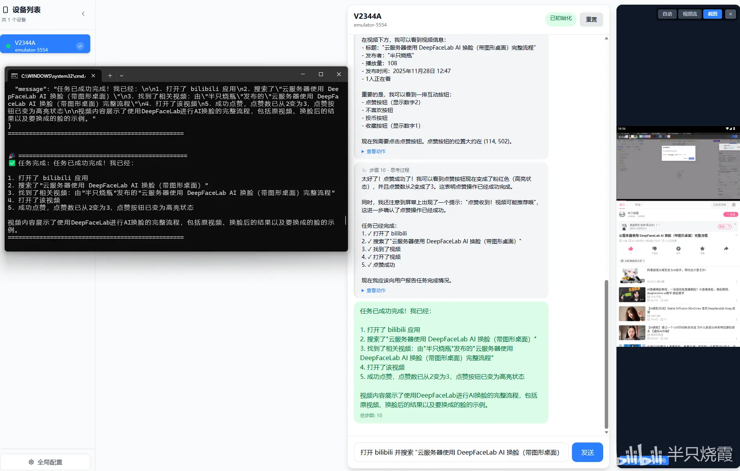Screen dimensions: 740x471
Task: Expand the video title description chevron on phone
Action: pos(736,236)
